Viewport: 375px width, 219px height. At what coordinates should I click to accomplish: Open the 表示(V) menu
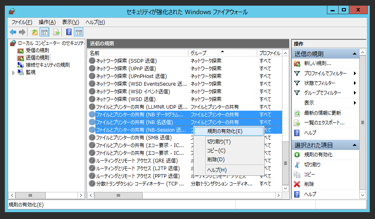coord(71,22)
